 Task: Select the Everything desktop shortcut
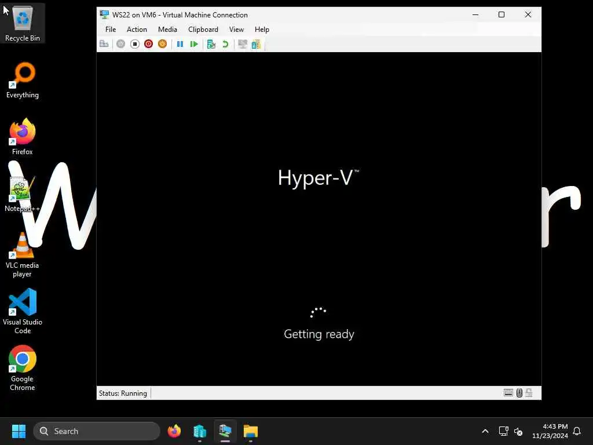[x=23, y=80]
